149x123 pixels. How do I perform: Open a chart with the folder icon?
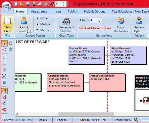[22, 4]
